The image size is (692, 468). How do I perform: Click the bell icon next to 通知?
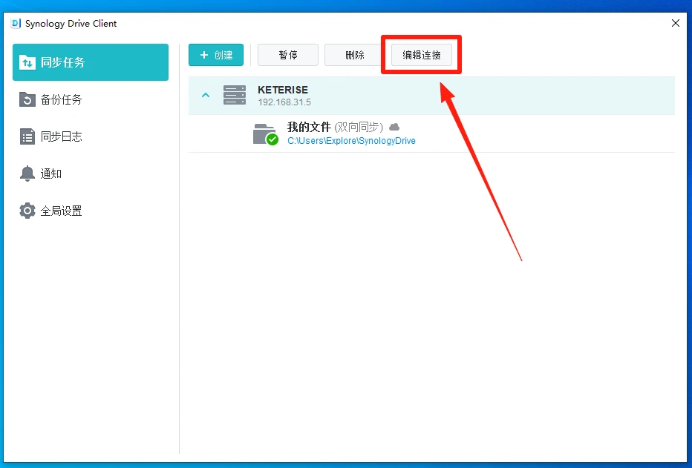27,174
